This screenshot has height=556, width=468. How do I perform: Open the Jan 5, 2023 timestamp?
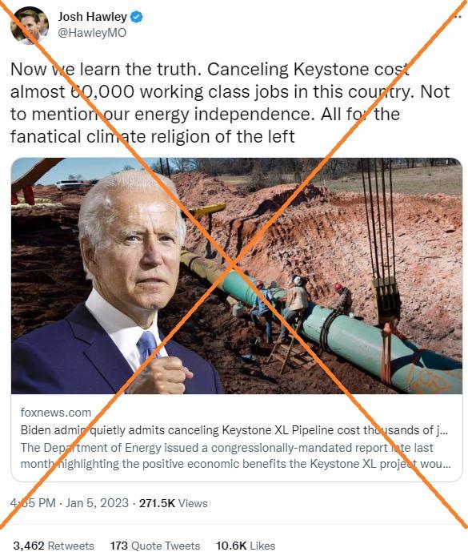click(x=97, y=503)
